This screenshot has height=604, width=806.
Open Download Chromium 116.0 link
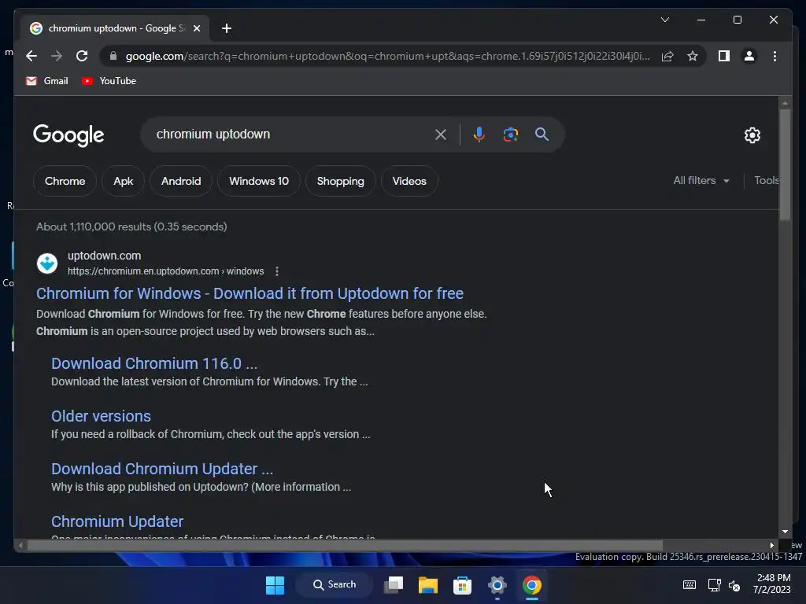pyautogui.click(x=154, y=363)
